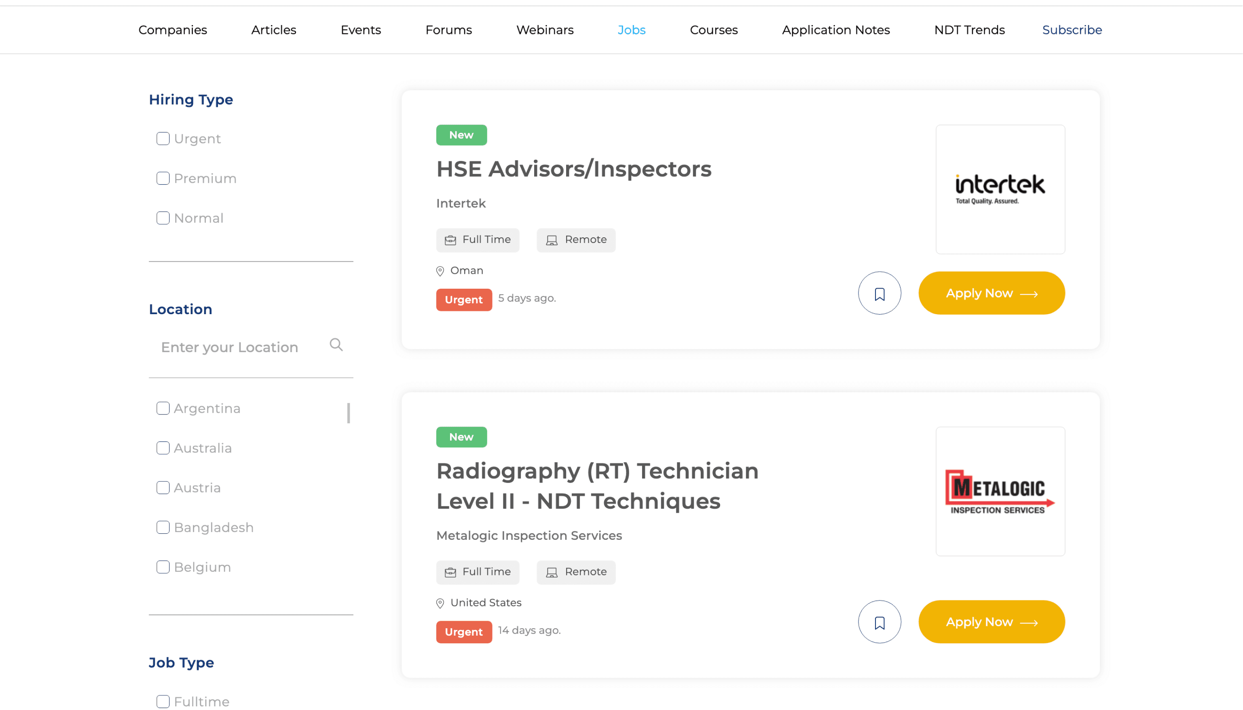Viewport: 1243px width, 710px height.
Task: Click the Intertek company logo
Action: pos(1000,189)
